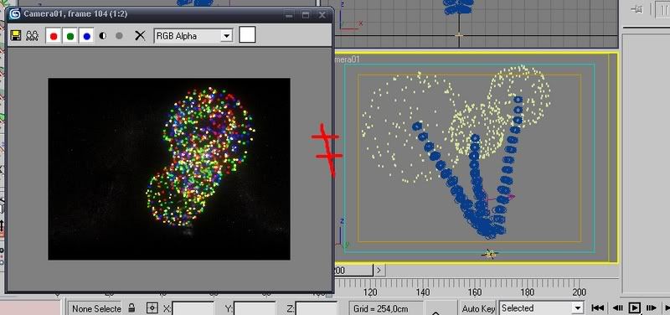Viewport: 670px width, 315px height.
Task: Go to the start frame
Action: (x=597, y=307)
